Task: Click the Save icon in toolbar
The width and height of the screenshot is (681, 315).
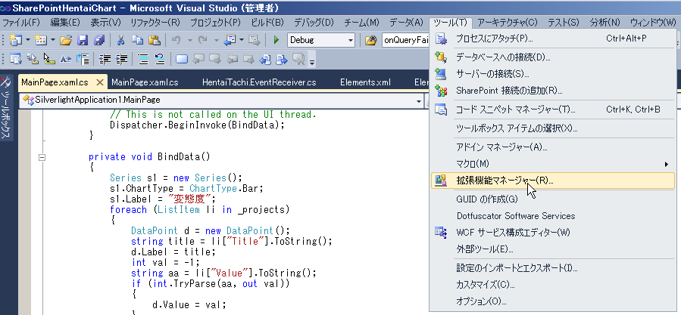Action: click(83, 40)
